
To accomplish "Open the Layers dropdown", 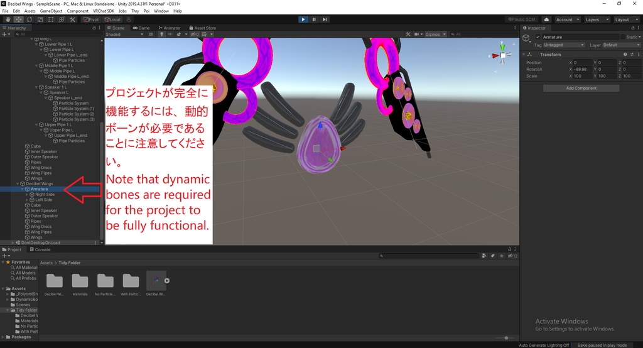I will pos(597,19).
